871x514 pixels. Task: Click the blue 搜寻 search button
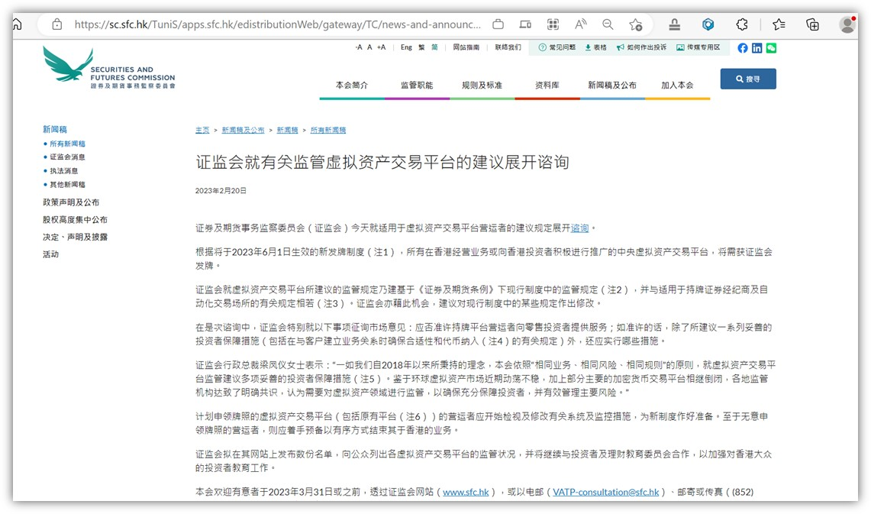tap(748, 79)
